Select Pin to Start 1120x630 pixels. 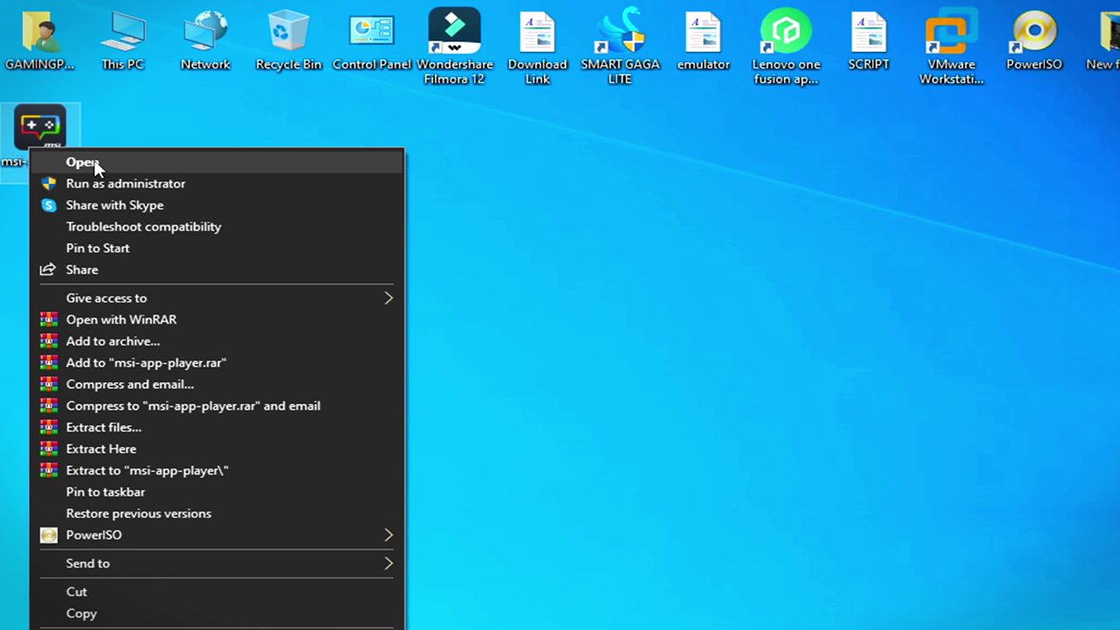pyautogui.click(x=217, y=248)
